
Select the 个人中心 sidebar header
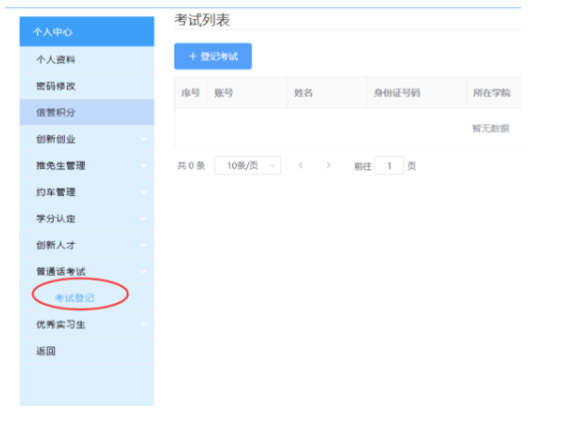(x=87, y=32)
